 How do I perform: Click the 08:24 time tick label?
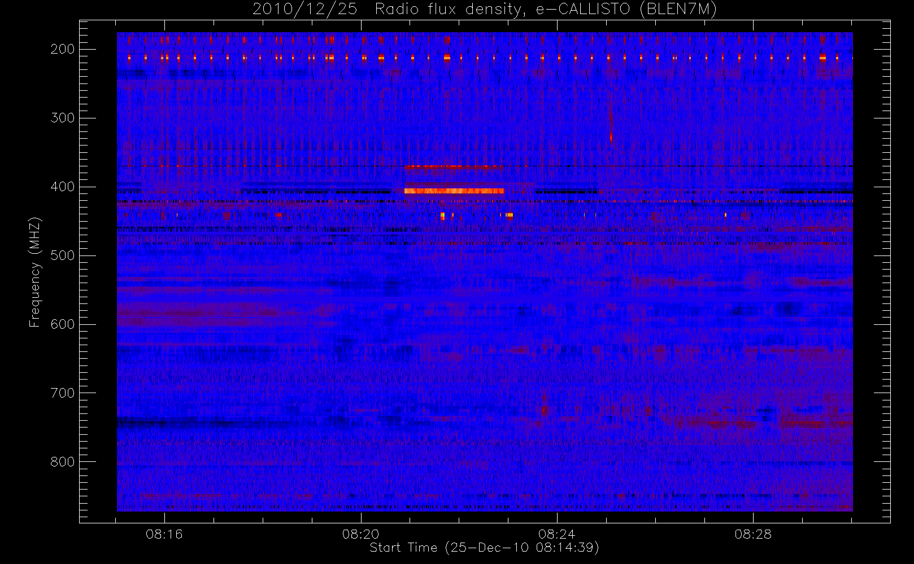[x=557, y=534]
